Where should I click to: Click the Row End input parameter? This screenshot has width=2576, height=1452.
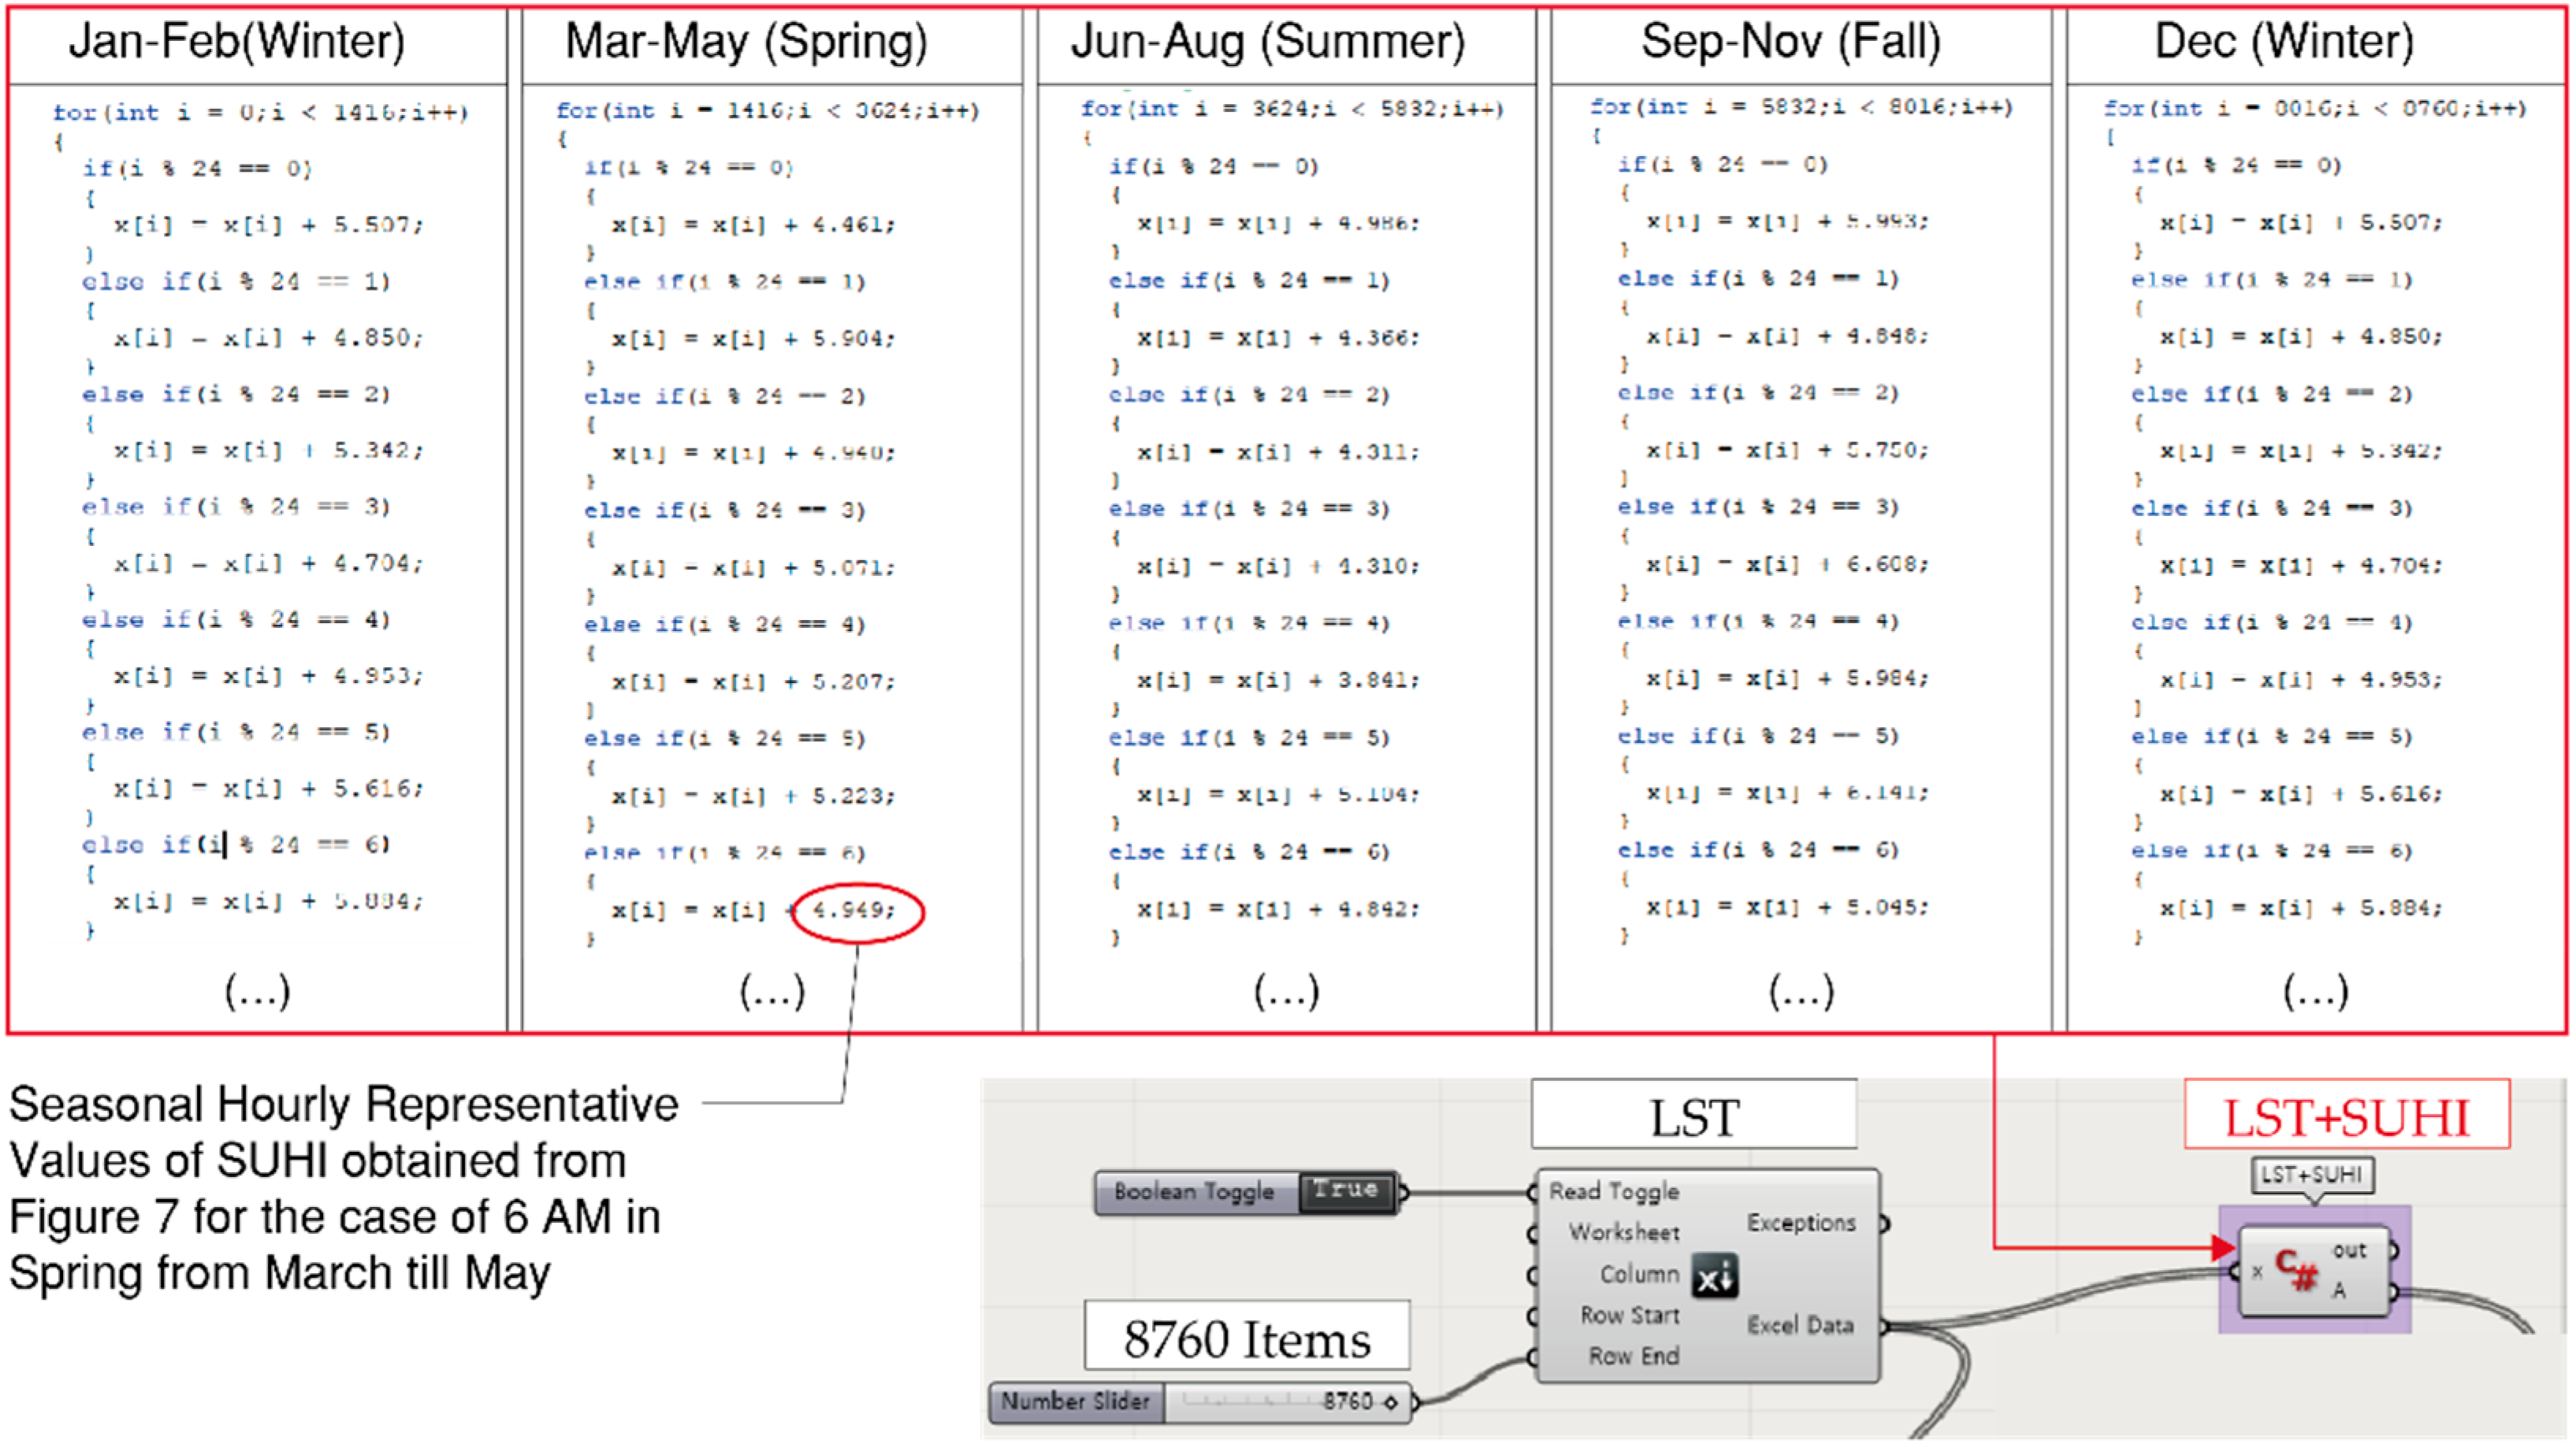point(1634,1356)
